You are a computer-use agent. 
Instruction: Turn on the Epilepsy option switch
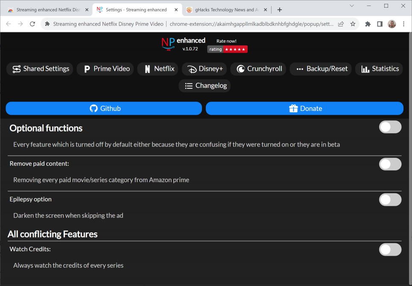coord(390,200)
